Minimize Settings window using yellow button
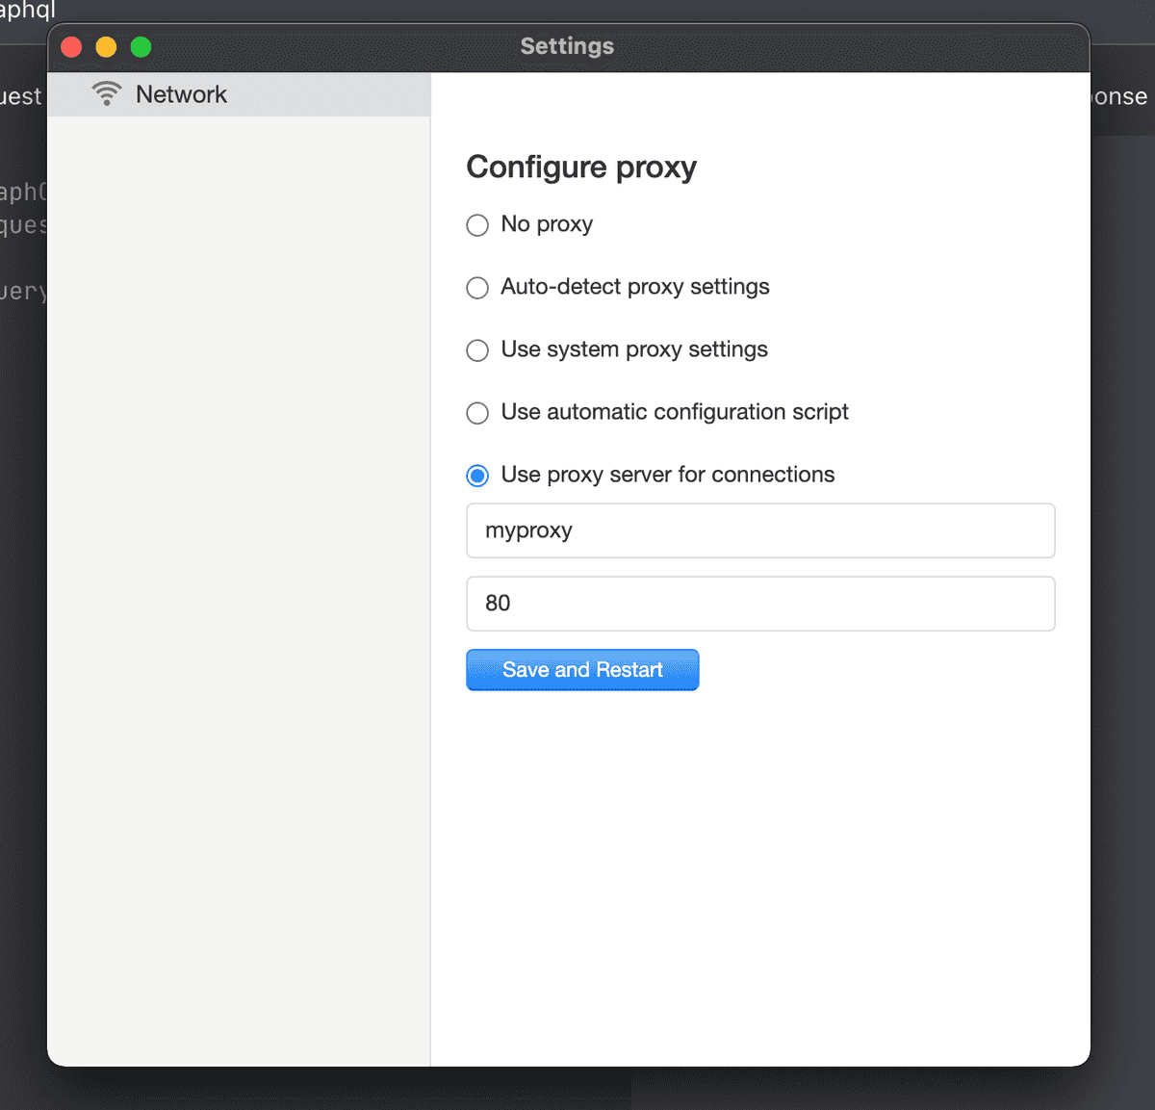Screen dimensions: 1155x1110 pyautogui.click(x=106, y=47)
